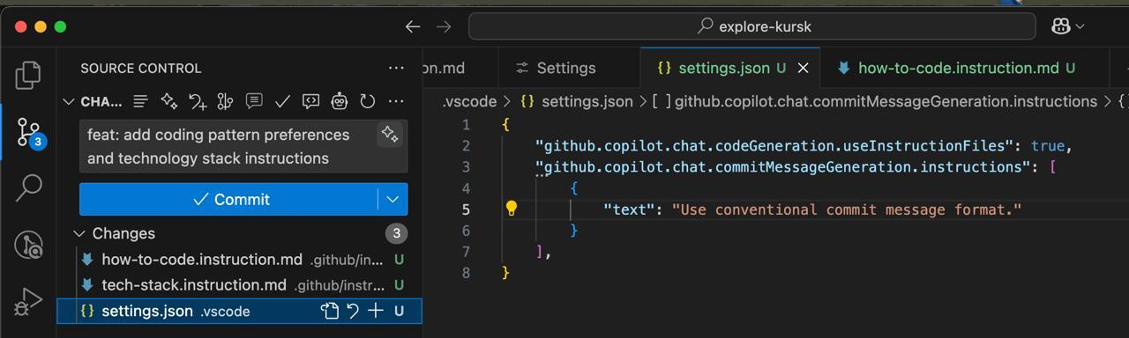Stage settings.json with the plus icon
1129x338 pixels.
point(376,311)
